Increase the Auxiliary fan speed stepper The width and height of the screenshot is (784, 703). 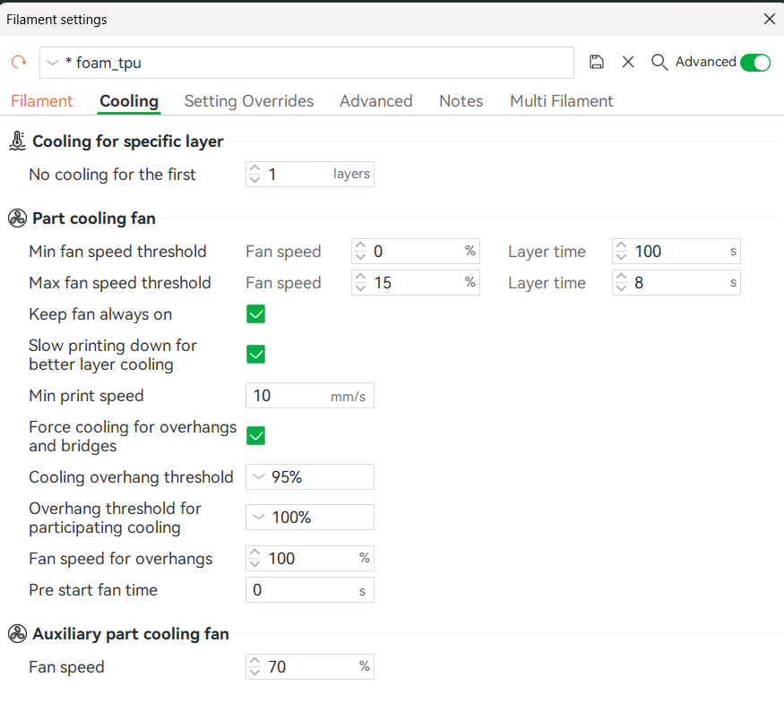(x=255, y=662)
